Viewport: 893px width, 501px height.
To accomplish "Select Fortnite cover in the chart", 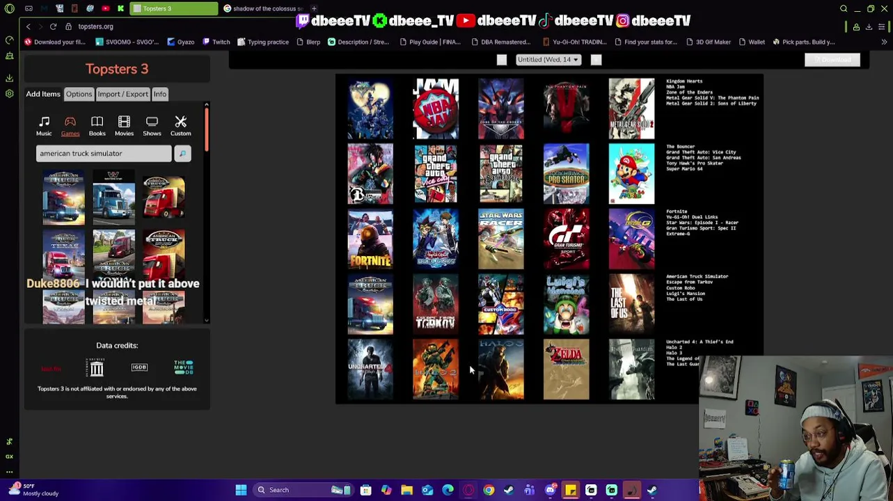I will click(370, 239).
